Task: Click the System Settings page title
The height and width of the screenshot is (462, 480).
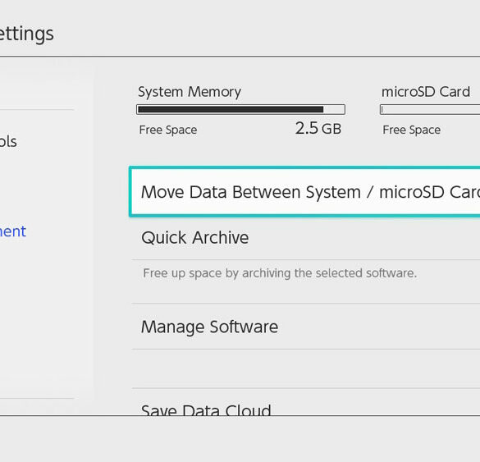Action: pos(26,34)
